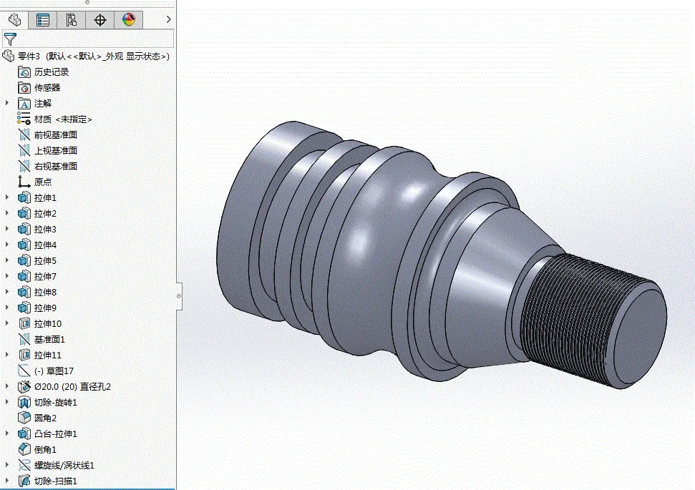The width and height of the screenshot is (695, 490).
Task: Select the 拉伸11 cut-extrude icon
Action: tap(24, 355)
